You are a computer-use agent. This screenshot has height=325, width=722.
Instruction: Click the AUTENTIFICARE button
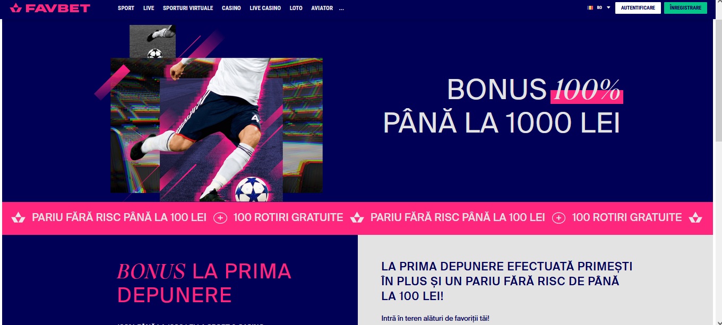[x=638, y=8]
